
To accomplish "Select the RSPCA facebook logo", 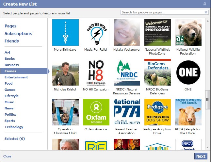I will coord(188,144).
